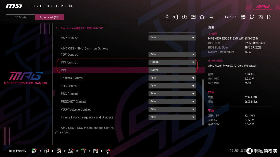Select the USB flash key boot device

[x=83, y=151]
